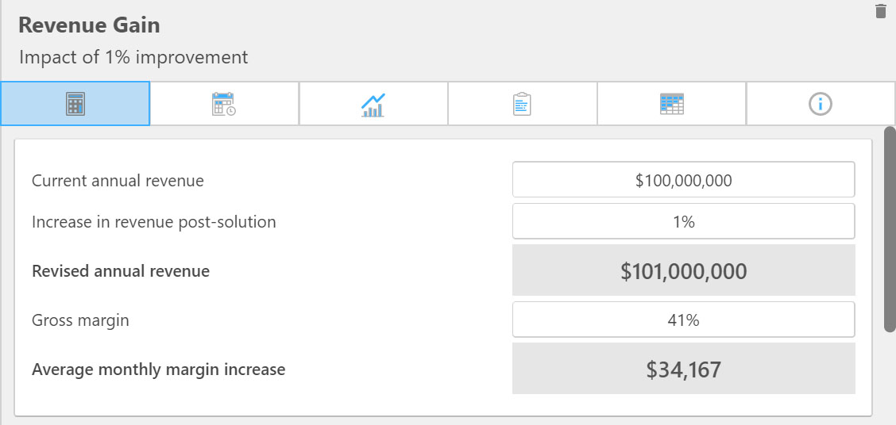Open the clipboard notes tab
The width and height of the screenshot is (896, 425).
[x=522, y=104]
